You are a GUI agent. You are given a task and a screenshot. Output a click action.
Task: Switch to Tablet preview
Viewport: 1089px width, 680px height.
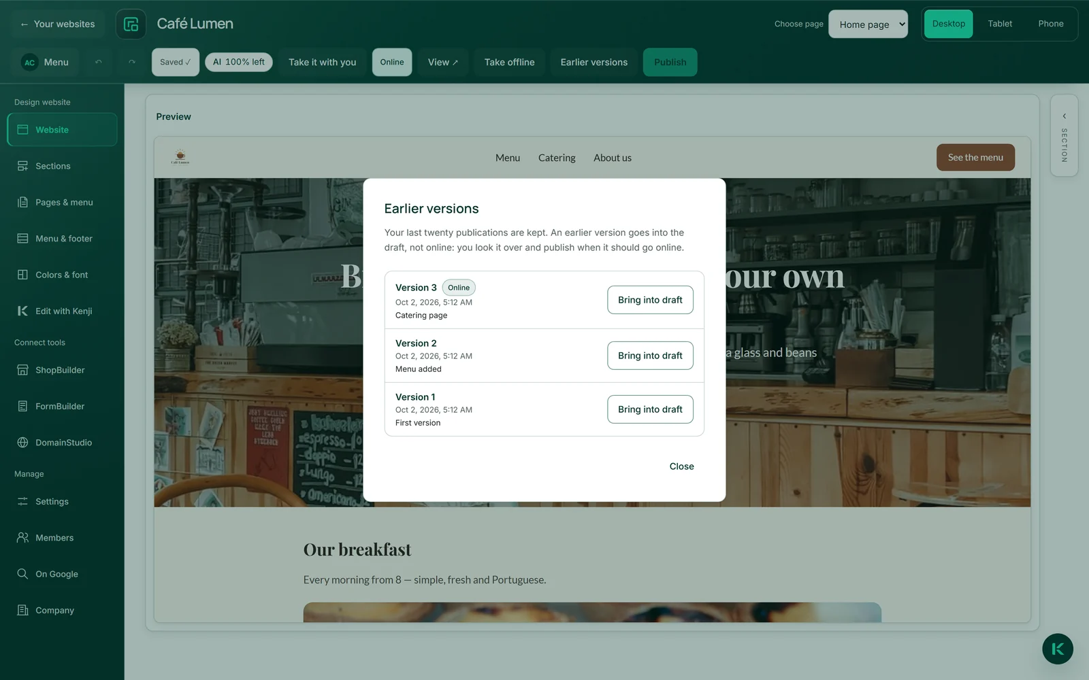click(x=1000, y=24)
